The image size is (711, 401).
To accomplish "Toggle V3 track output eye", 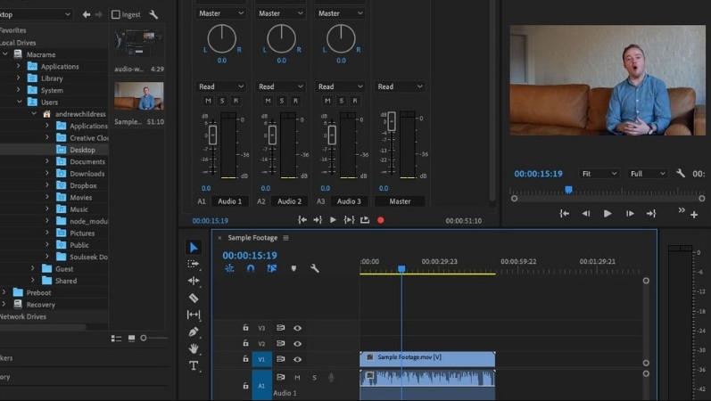I will (x=297, y=328).
